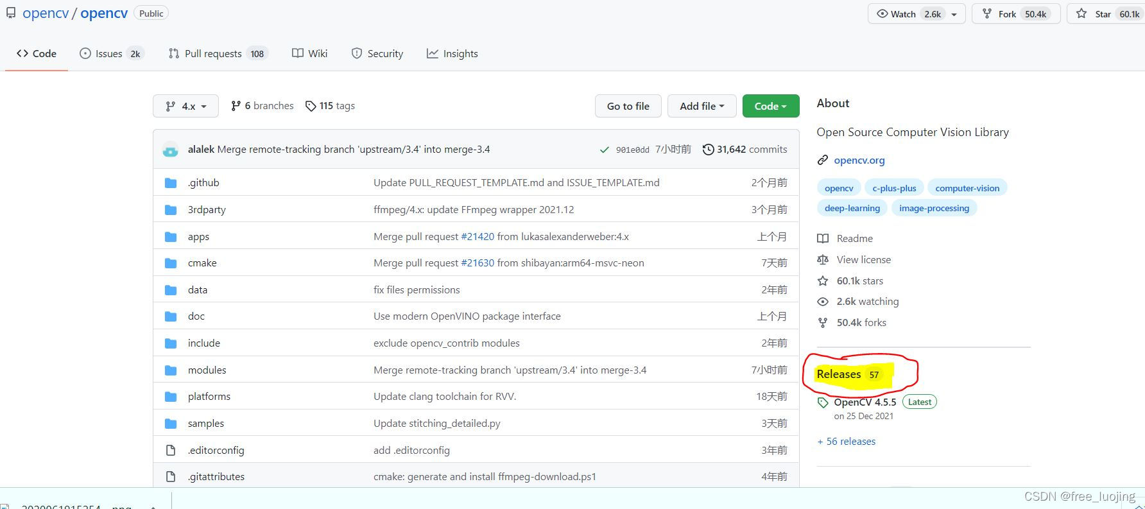Click the apps folder icon
1145x509 pixels.
pos(171,237)
